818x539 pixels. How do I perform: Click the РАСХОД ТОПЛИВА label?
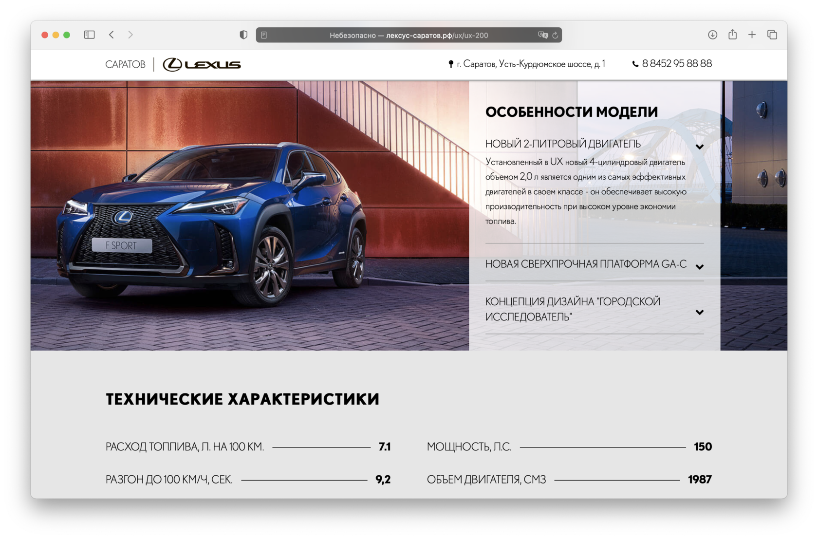click(185, 446)
